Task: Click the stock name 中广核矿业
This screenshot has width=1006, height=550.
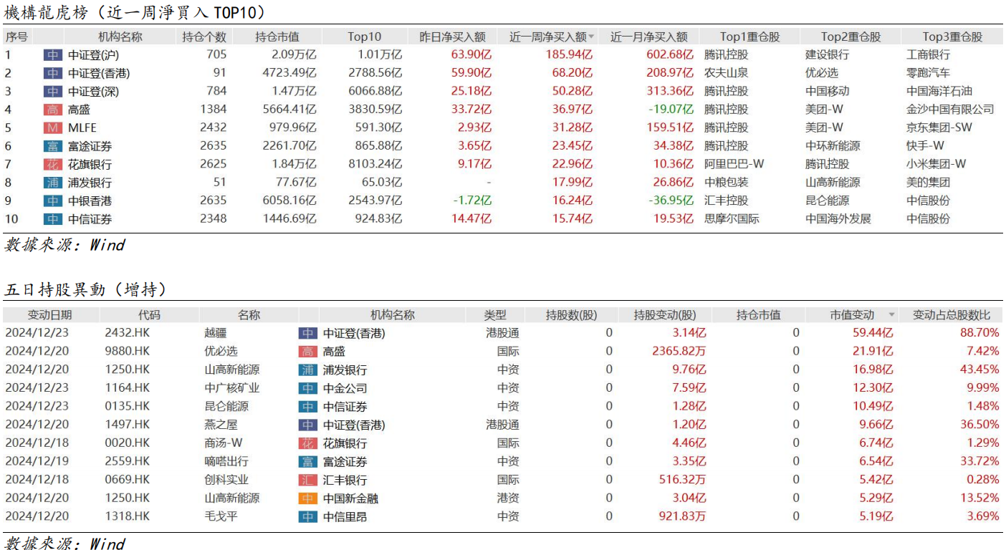Action: click(x=232, y=388)
